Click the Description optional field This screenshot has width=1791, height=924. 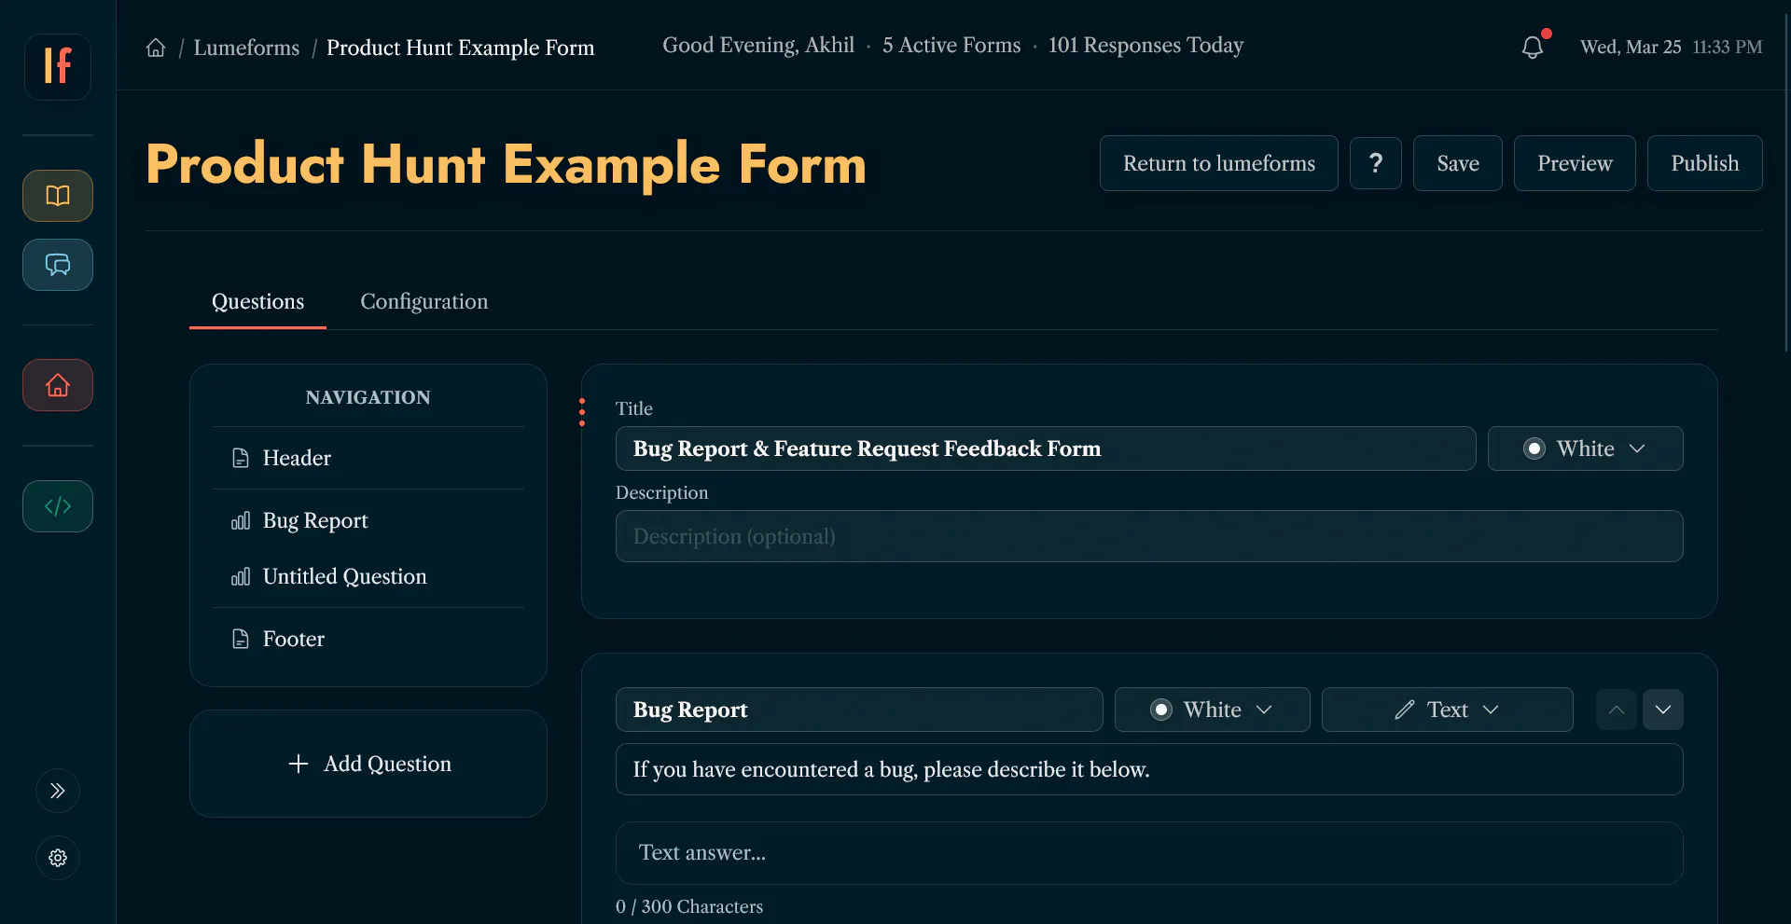pyautogui.click(x=1149, y=536)
